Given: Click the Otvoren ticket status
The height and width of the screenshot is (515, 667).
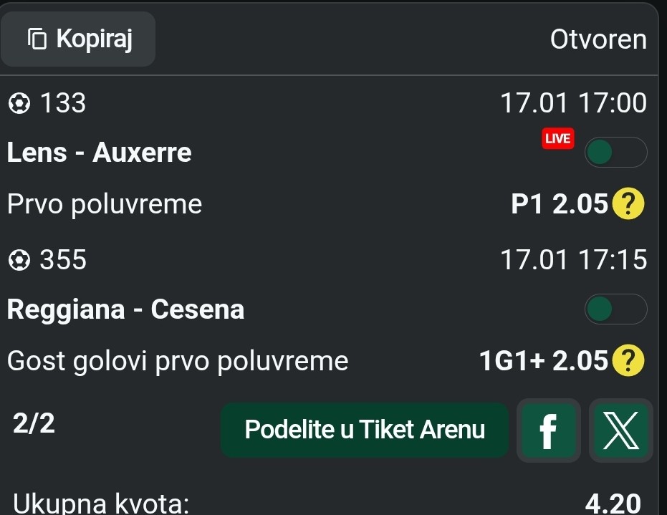Looking at the screenshot, I should (x=598, y=39).
